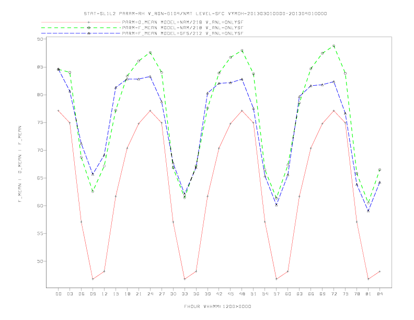414x320 pixels.
Task: Click x-axis tick label 42
Action: pyautogui.click(x=219, y=294)
